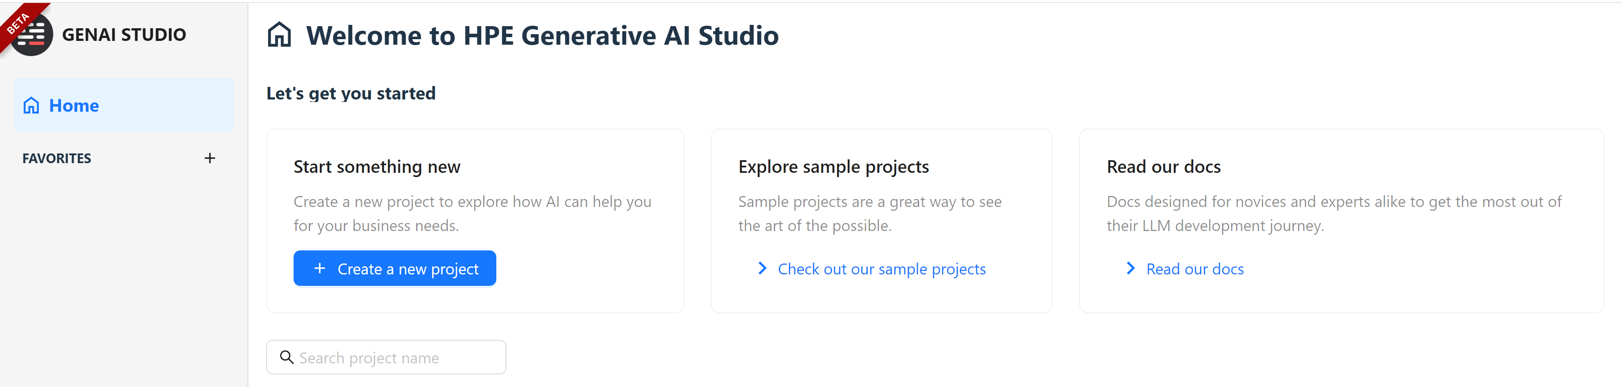The width and height of the screenshot is (1622, 387).
Task: Add a favorite with the plus icon
Action: [x=210, y=159]
